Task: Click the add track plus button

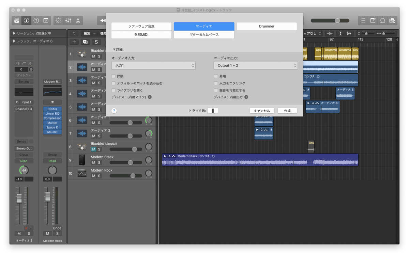Action: point(74,42)
